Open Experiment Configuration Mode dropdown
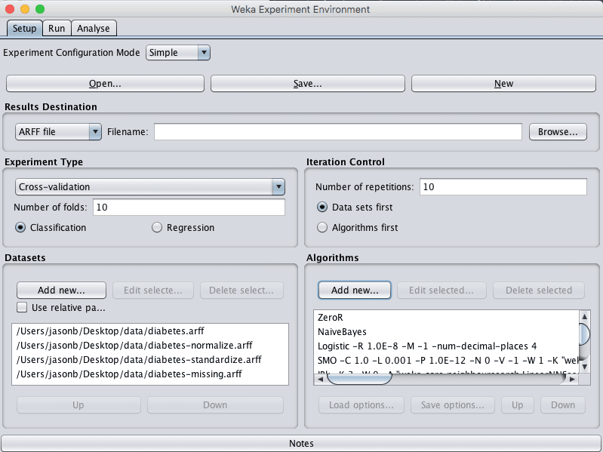Screen dimensions: 603x452 [x=177, y=53]
